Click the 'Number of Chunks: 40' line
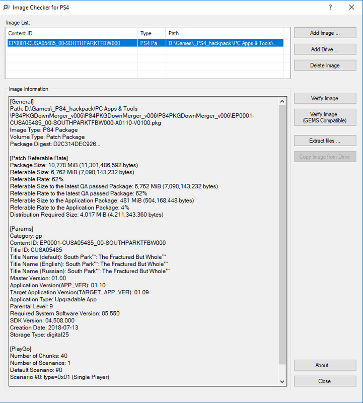Screen dimensions: 363x403 (x=39, y=356)
